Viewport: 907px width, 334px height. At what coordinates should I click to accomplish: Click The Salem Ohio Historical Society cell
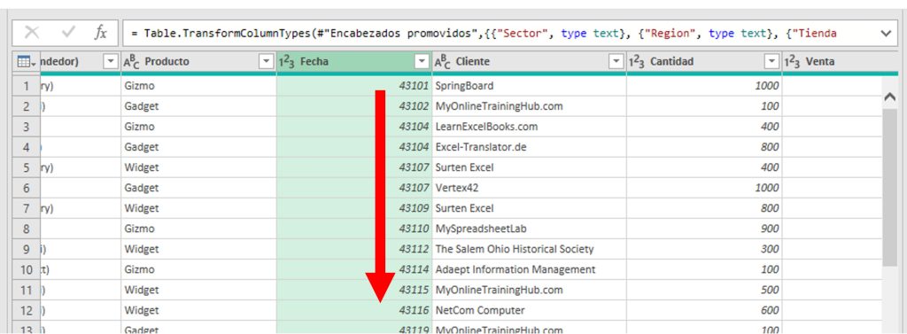[530, 249]
